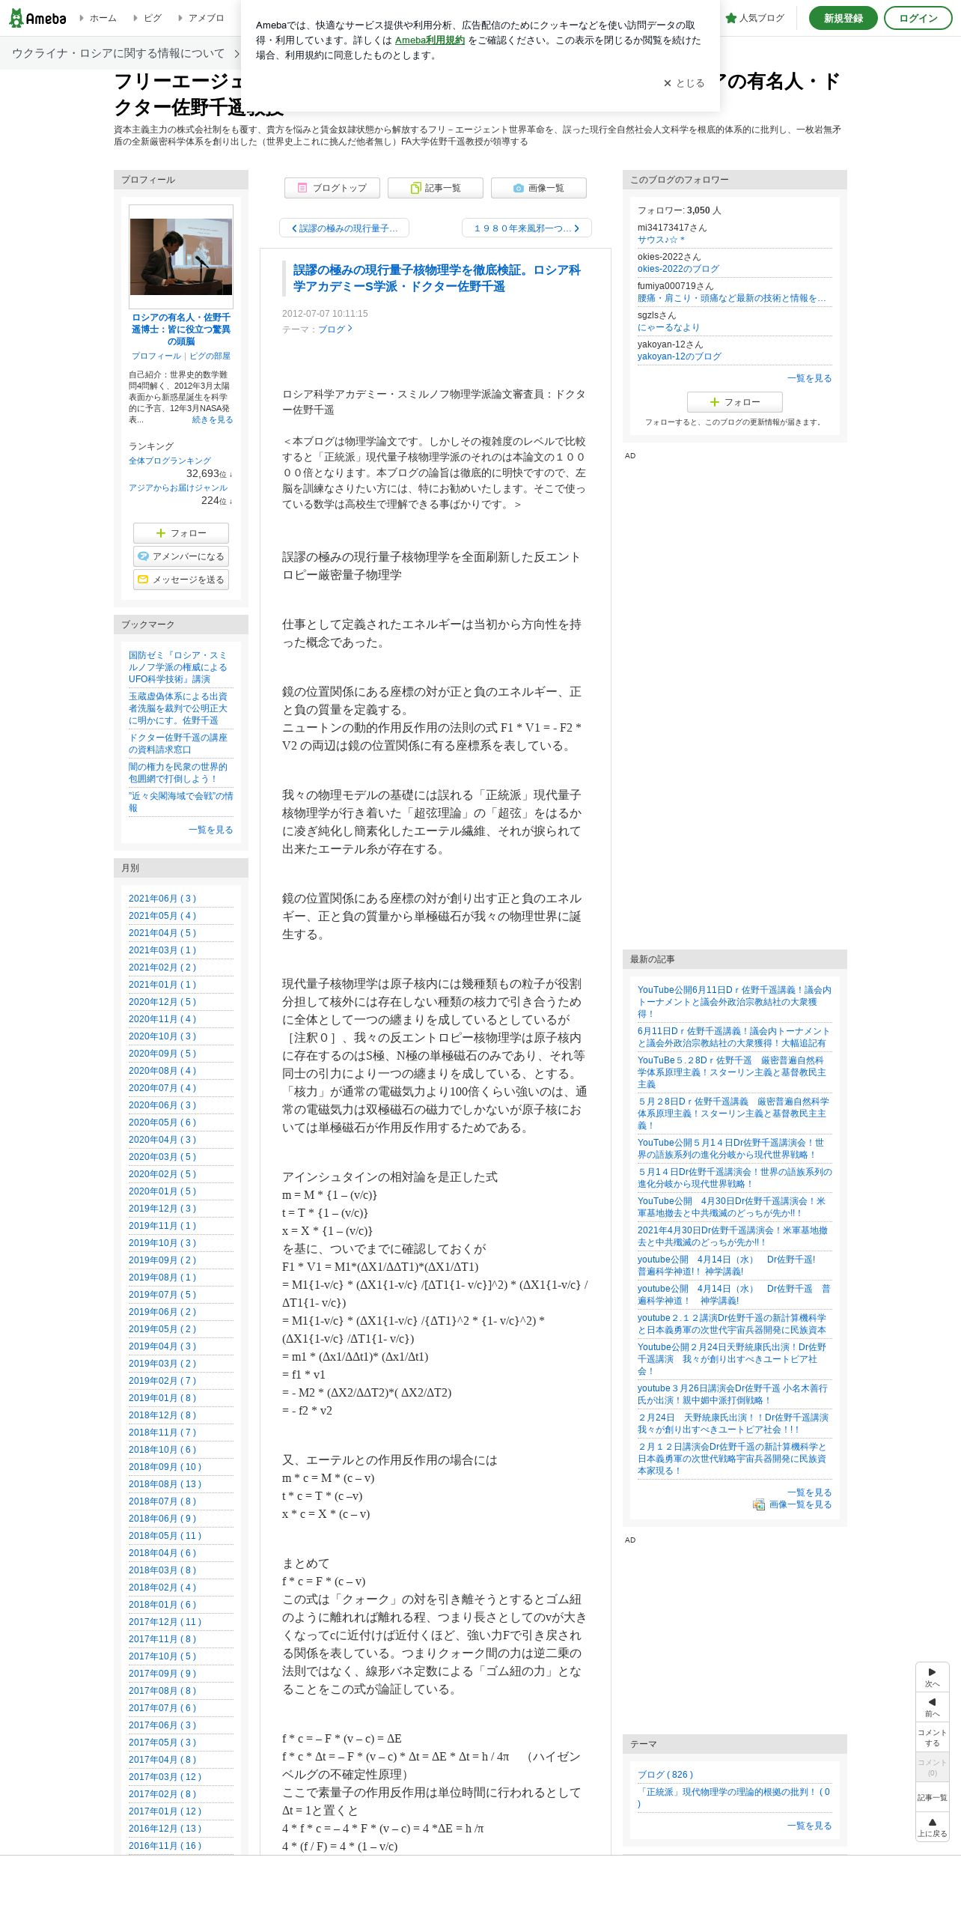The height and width of the screenshot is (1923, 961).
Task: Open アジアからお届けジャンル ranking link
Action: [x=178, y=487]
